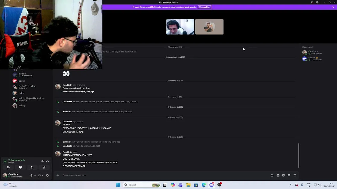
Task: Open Microsoft Teams from taskbar
Action: point(180,185)
